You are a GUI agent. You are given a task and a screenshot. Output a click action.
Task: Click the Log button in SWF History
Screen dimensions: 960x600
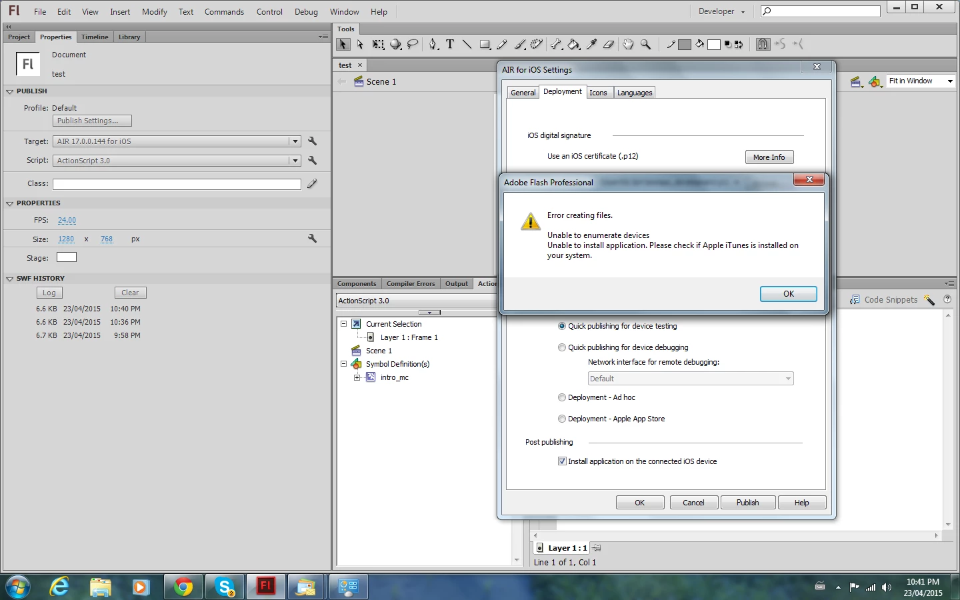pyautogui.click(x=49, y=293)
